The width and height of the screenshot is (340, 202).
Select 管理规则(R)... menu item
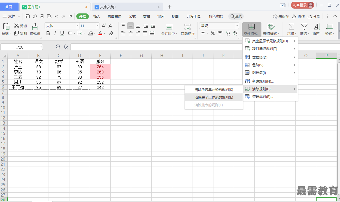[270, 97]
